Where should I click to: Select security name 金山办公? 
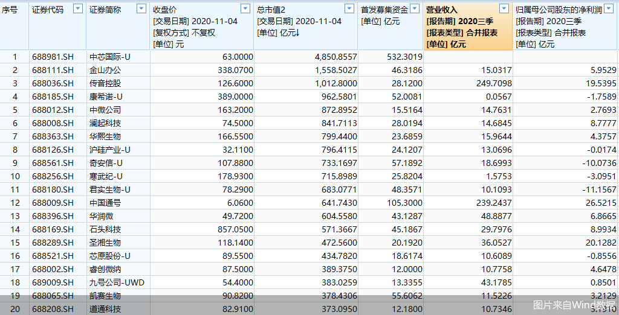point(105,70)
